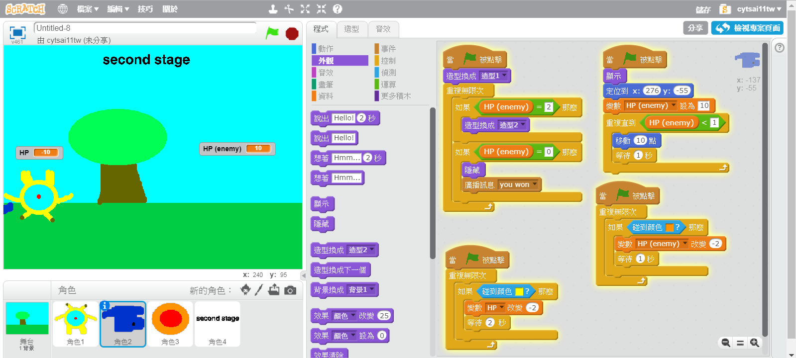This screenshot has height=358, width=796.
Task: Select the grow sprite tool
Action: (305, 9)
